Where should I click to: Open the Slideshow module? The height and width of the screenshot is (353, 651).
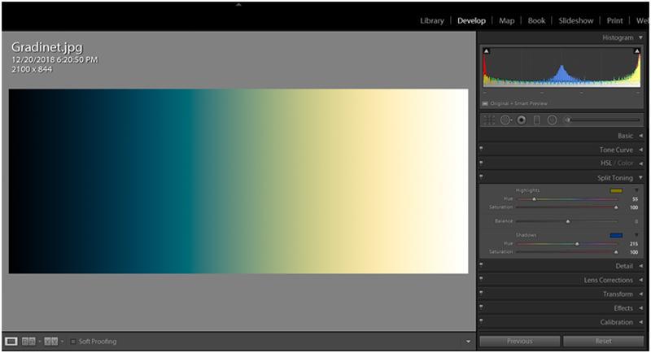pos(575,20)
